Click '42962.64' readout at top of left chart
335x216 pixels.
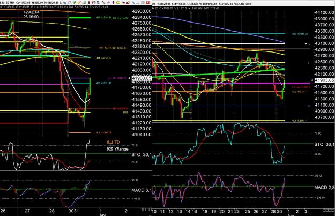click(x=32, y=12)
